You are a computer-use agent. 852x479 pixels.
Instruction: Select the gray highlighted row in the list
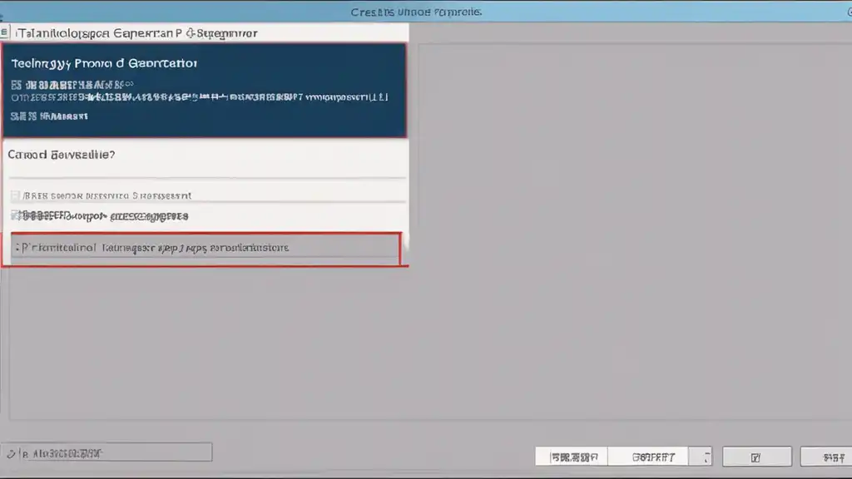click(x=206, y=248)
